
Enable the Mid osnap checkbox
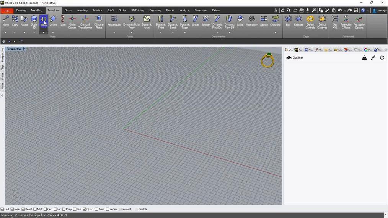pos(35,209)
